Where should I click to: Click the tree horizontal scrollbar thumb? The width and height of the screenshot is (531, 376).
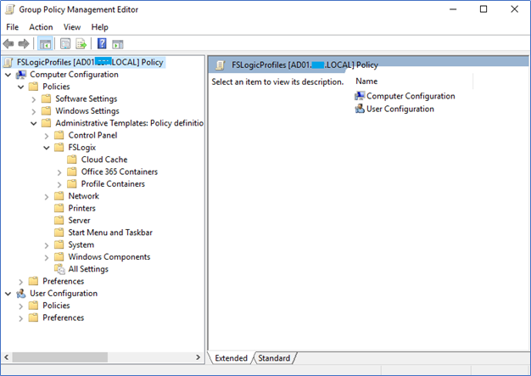point(60,357)
